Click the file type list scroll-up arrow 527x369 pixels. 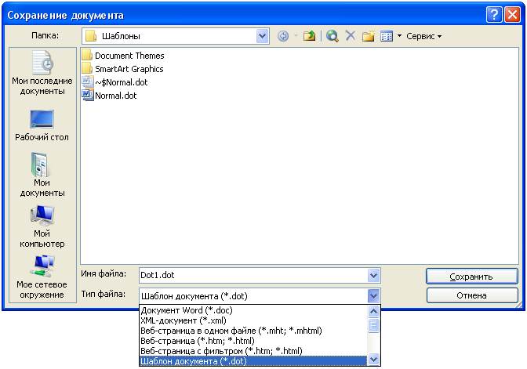[x=373, y=311]
